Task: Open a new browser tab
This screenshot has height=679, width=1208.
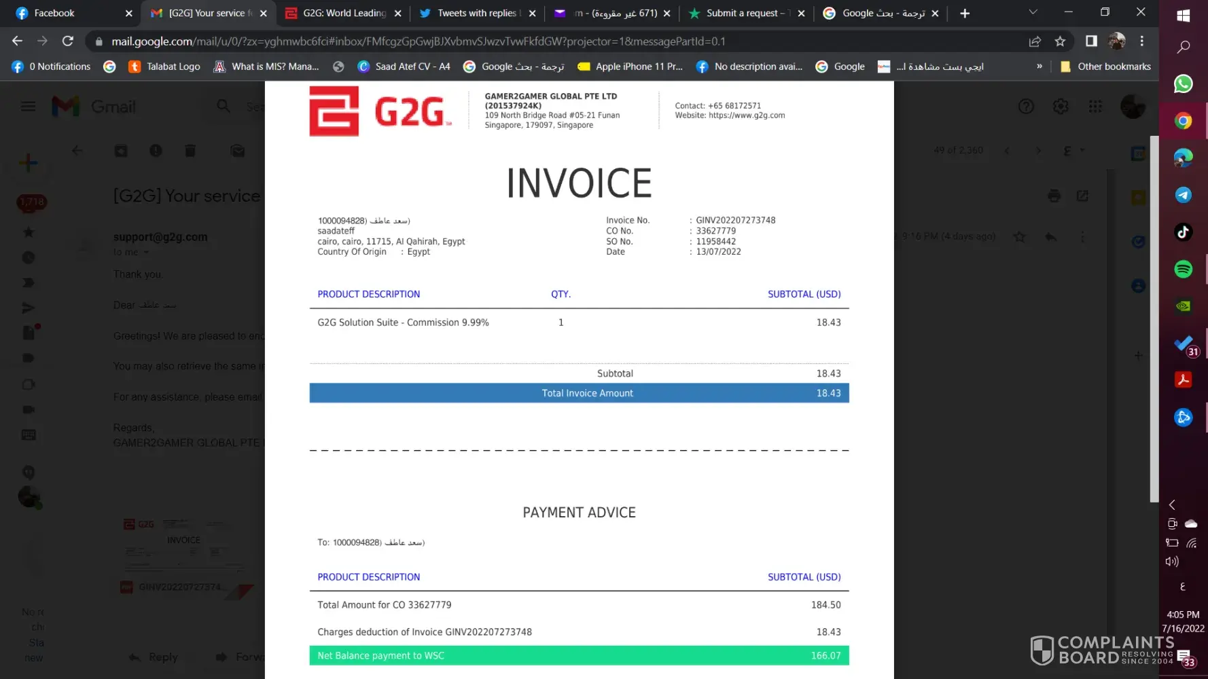Action: pos(965,13)
